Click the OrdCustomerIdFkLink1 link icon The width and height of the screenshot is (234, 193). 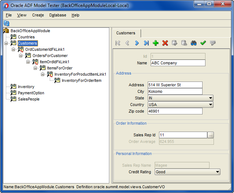[20, 49]
